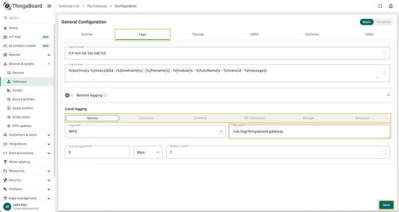Click the Asset profiles icon
Screen dimensions: 399x212
pos(9,108)
